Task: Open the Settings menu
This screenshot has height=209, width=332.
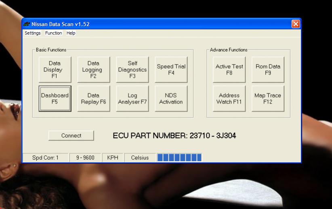Action: 32,33
